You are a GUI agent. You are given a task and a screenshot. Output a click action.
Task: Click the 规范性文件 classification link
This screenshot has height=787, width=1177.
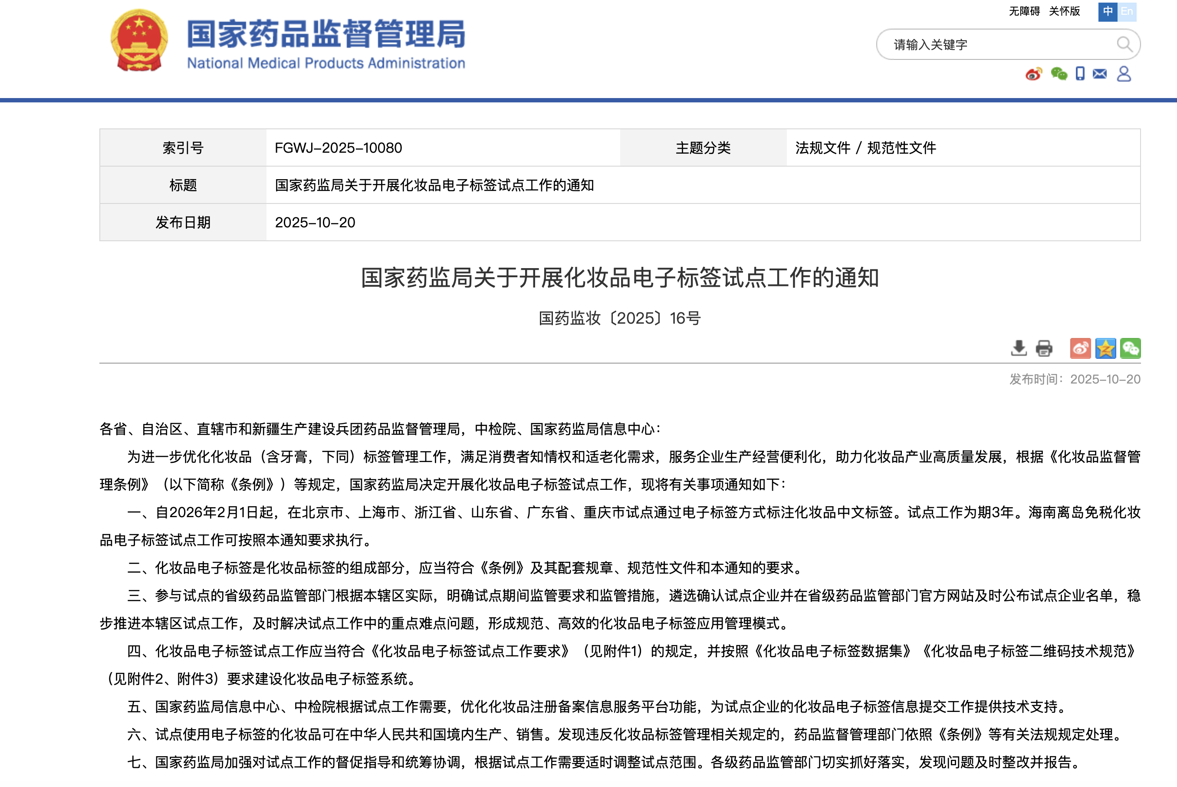coord(901,148)
